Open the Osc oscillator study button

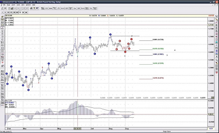(x=75, y=8)
